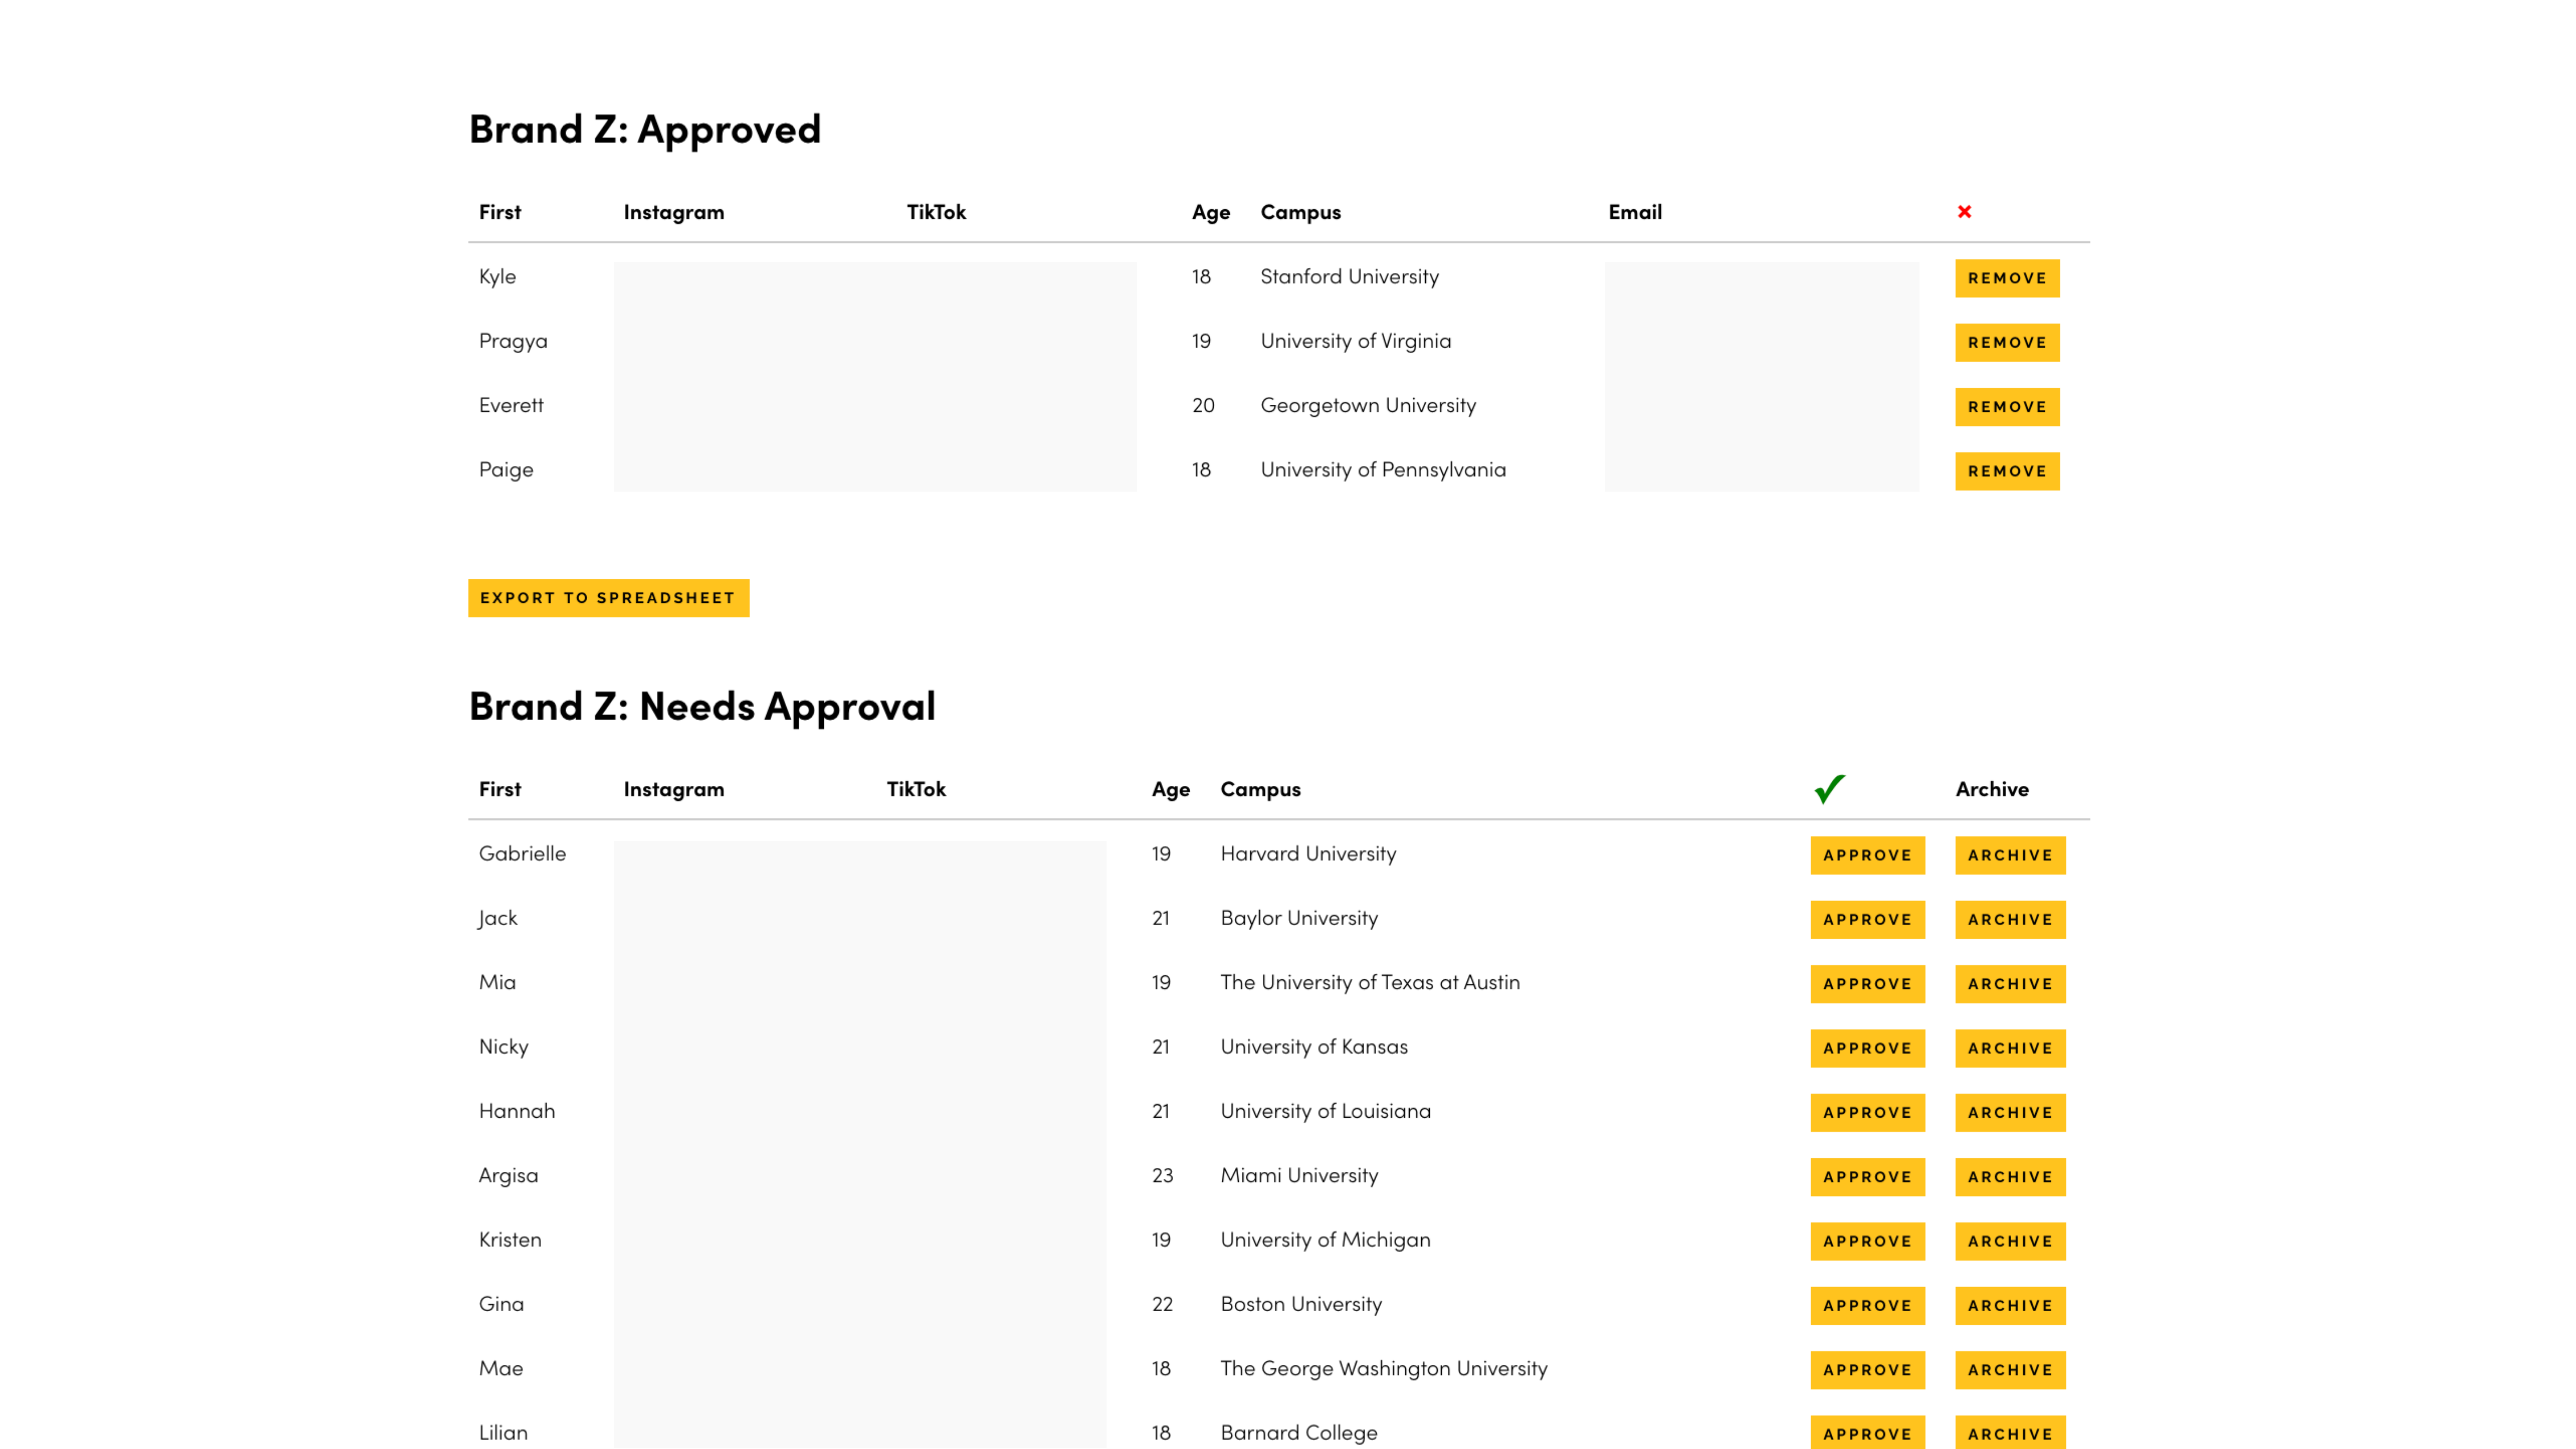
Task: Select the name 'Everett' in Approved table
Action: (x=511, y=406)
